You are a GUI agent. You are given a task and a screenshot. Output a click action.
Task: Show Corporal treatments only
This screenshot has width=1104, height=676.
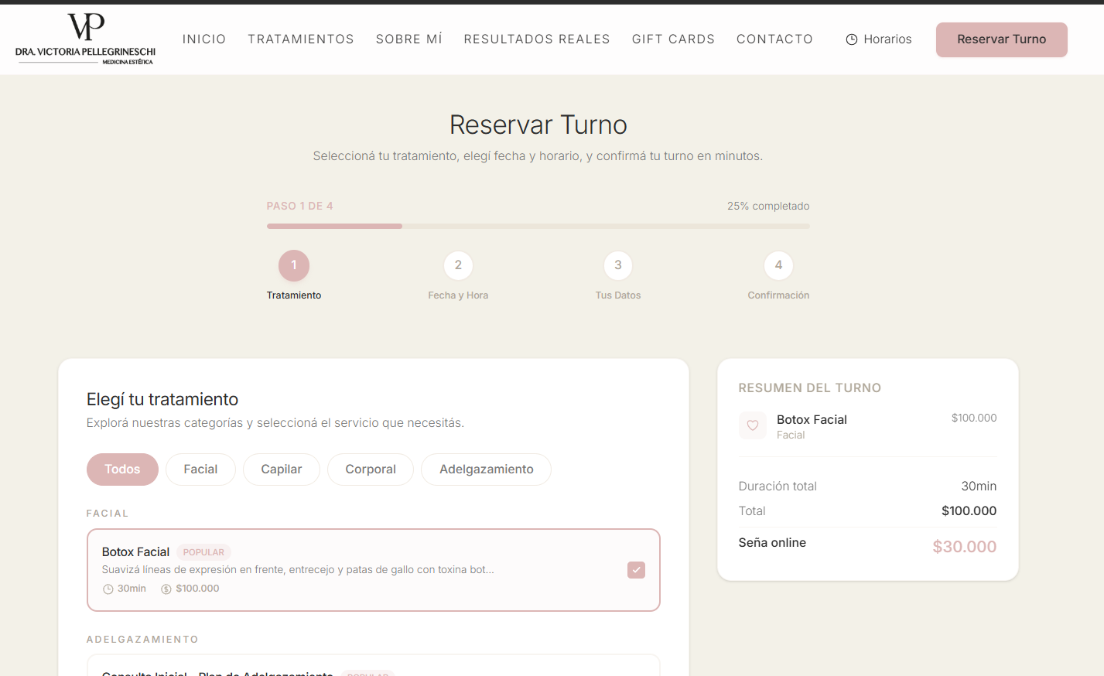[370, 469]
